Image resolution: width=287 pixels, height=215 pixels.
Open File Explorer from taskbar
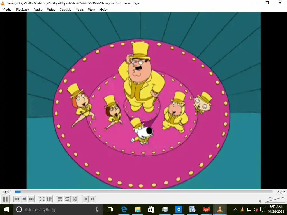pyautogui.click(x=137, y=209)
